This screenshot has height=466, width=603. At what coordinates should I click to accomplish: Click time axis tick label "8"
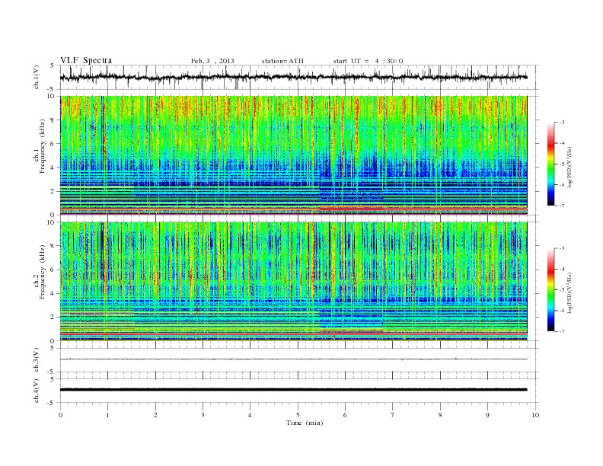(440, 415)
